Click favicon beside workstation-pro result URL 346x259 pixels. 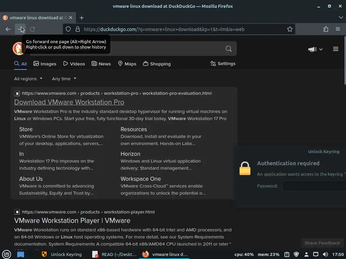click(x=17, y=93)
